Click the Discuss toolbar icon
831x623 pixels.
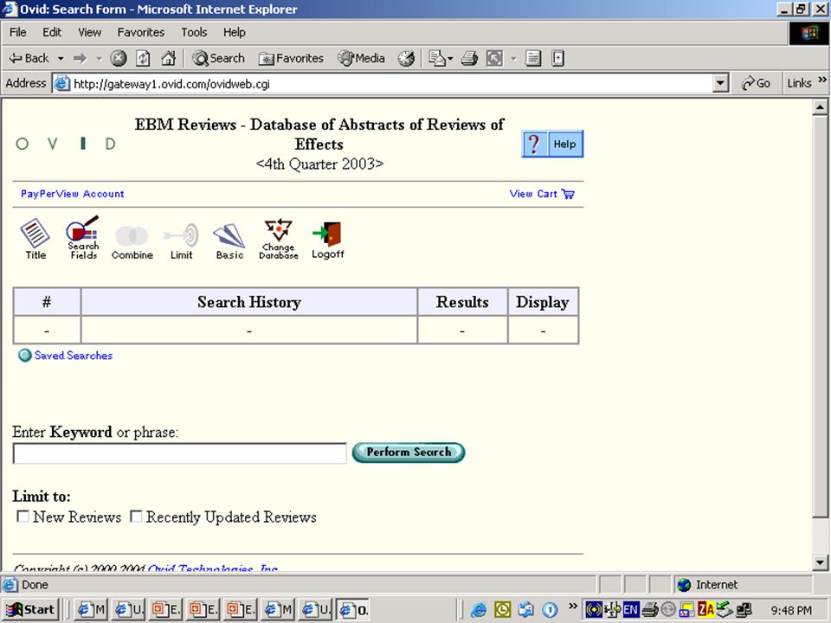coord(533,58)
